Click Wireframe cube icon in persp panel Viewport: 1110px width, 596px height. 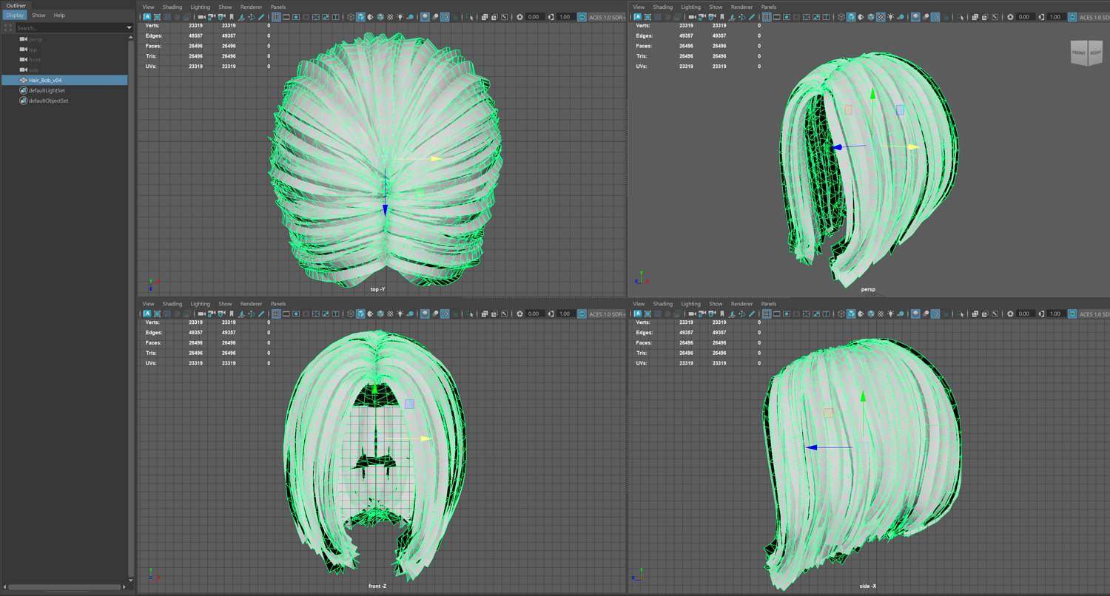841,17
